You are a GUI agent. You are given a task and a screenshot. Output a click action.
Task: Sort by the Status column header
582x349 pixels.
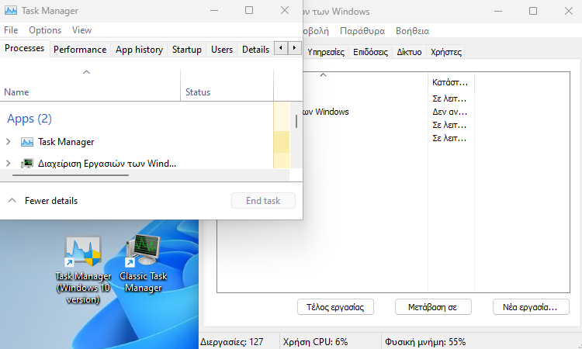(227, 85)
